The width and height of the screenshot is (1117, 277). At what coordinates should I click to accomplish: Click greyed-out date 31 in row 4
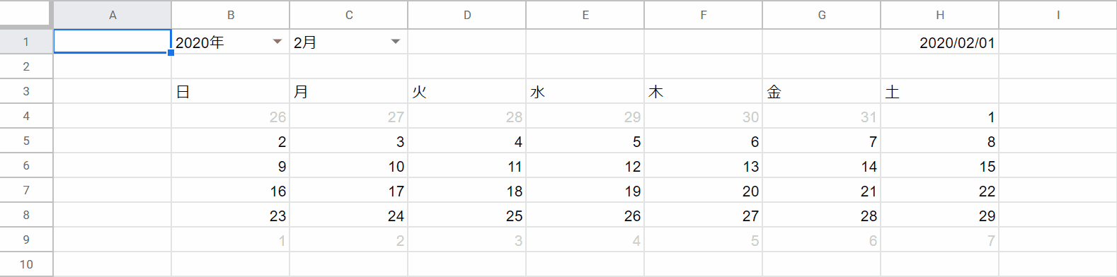821,117
